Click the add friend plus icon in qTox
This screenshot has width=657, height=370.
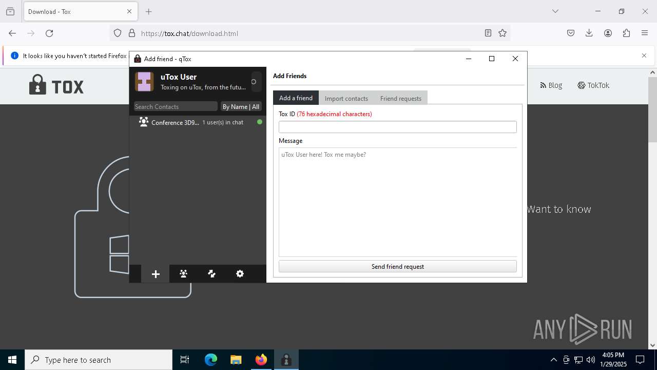tap(156, 274)
